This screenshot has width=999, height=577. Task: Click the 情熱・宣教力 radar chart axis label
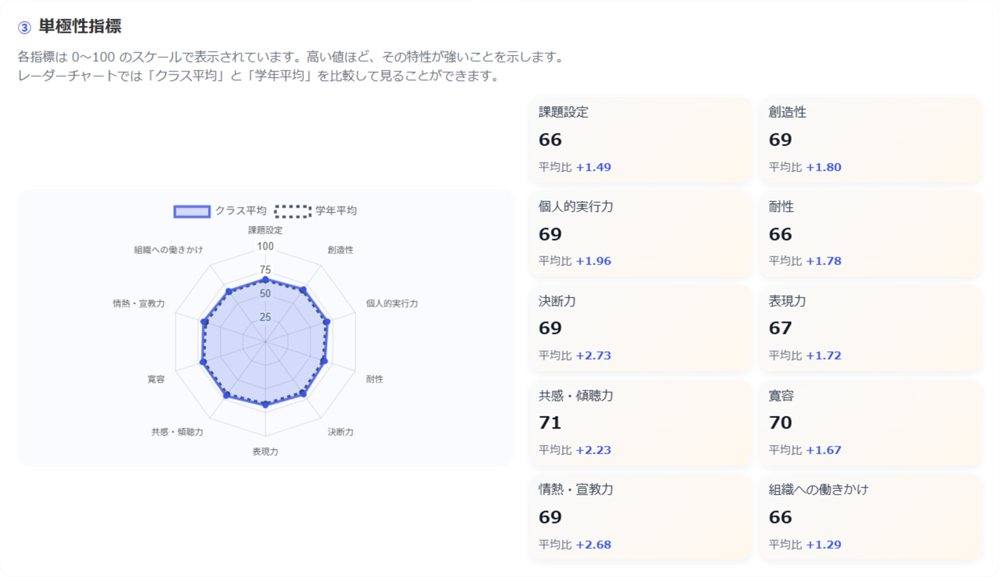139,303
